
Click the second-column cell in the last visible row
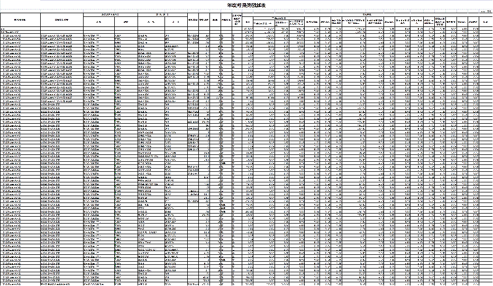57,284
